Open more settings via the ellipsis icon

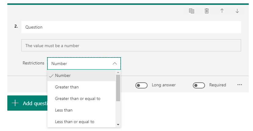point(240,85)
